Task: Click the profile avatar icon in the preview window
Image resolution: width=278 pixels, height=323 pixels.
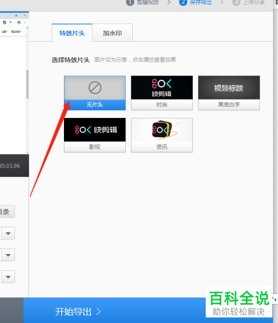Action: point(19,22)
